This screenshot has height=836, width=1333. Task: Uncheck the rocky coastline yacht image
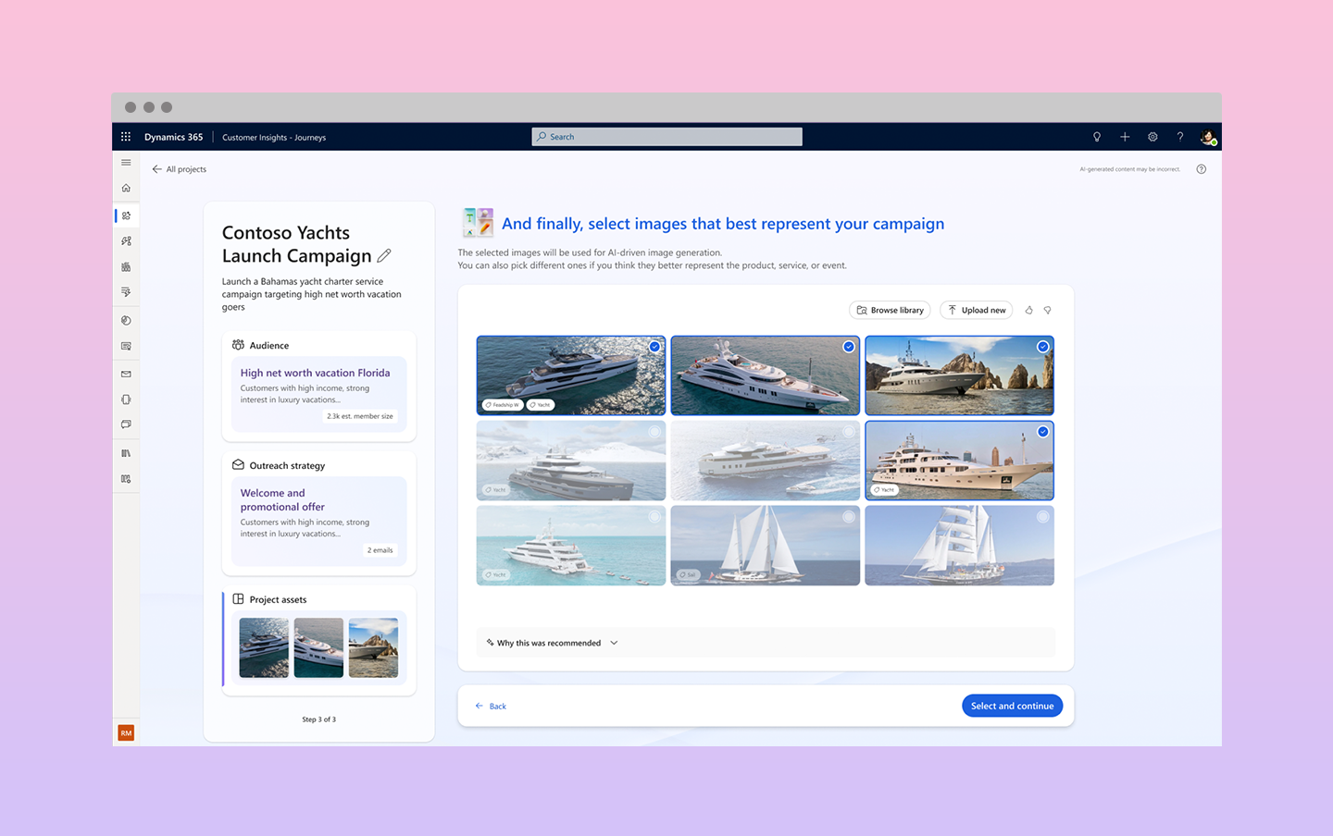coord(1043,347)
